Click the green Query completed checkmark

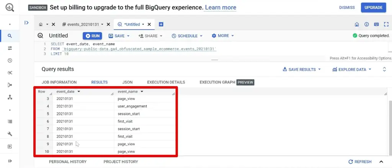pos(355,36)
